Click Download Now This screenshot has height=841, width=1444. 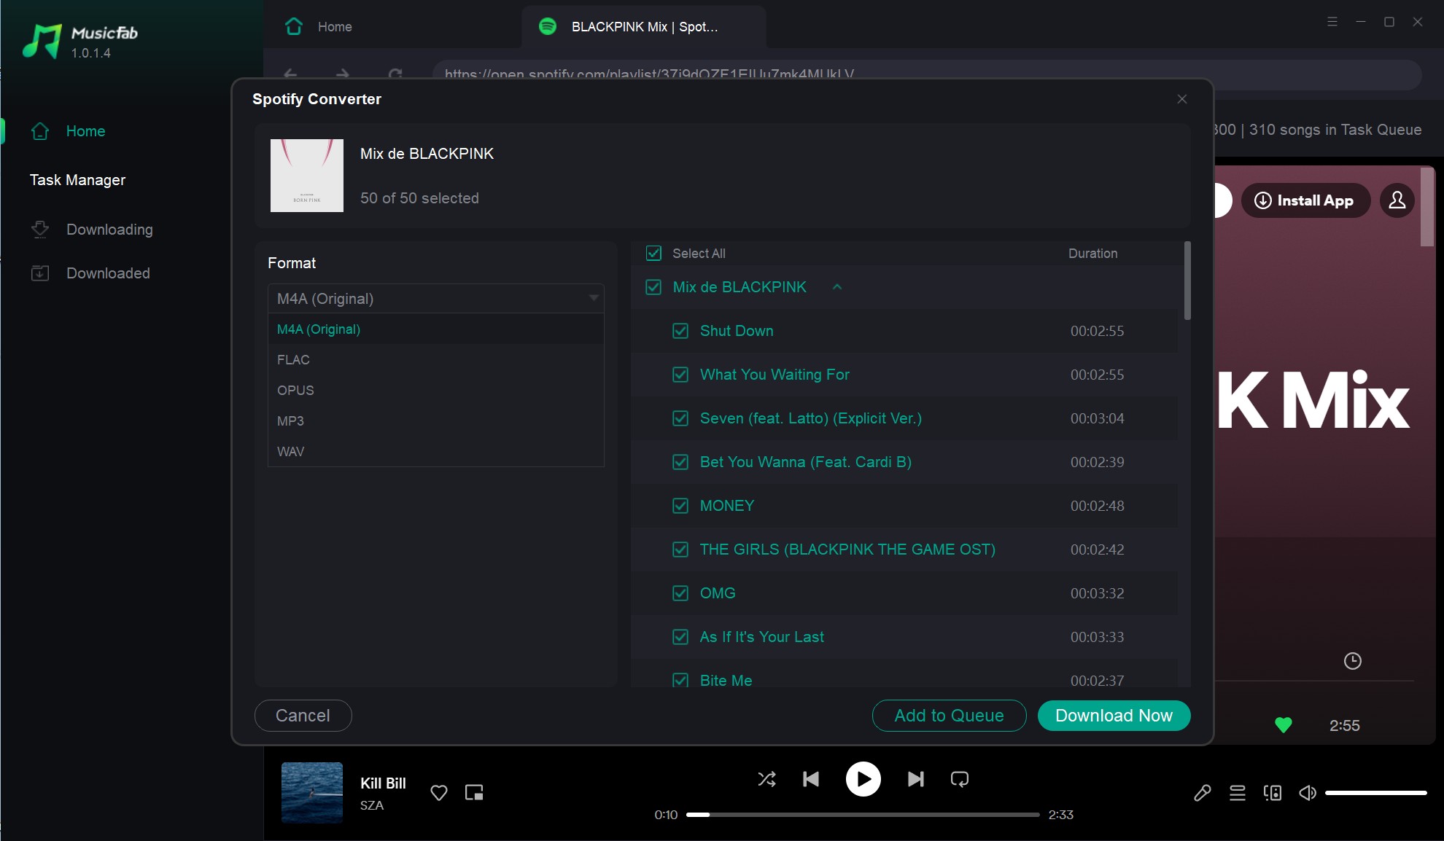pyautogui.click(x=1114, y=716)
